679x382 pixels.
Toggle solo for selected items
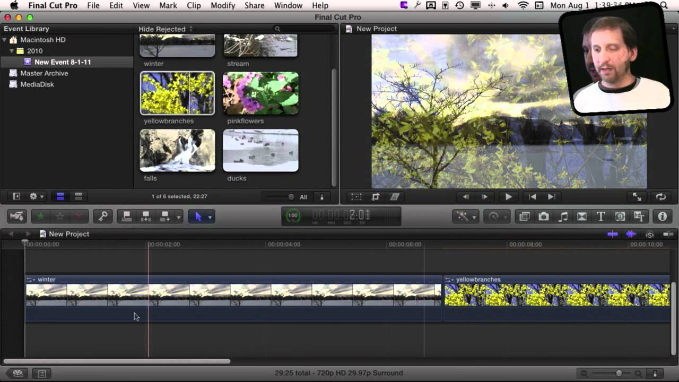pyautogui.click(x=650, y=234)
